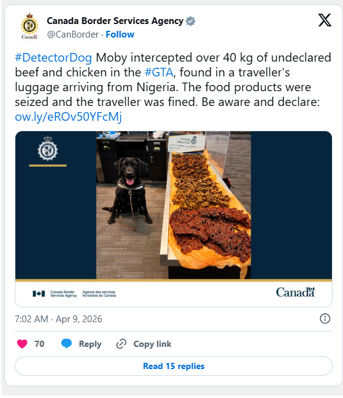Click the chain copy link icon
Viewport: 343px width, 398px height.
click(x=121, y=344)
